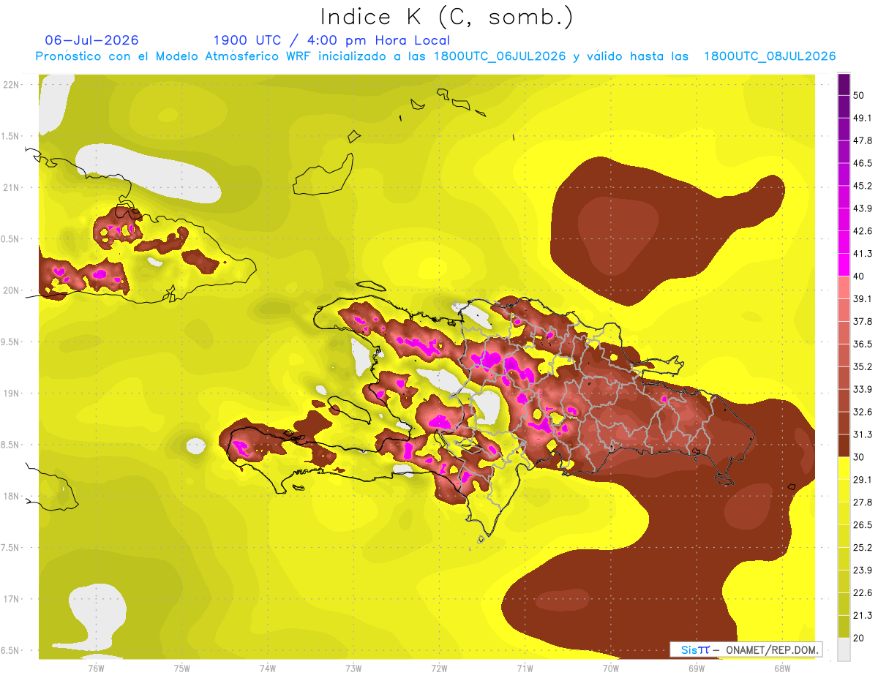This screenshot has height=678, width=878.
Task: Click the colorbar value '20'
Action: [x=859, y=639]
